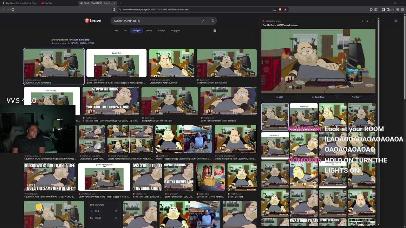Search instead for SOUTH POARK NERD link
406x228 pixels.
(x=82, y=43)
